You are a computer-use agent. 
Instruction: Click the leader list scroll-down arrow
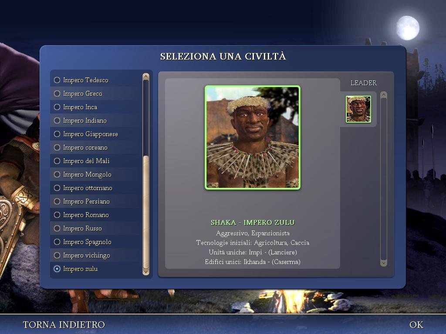384,263
